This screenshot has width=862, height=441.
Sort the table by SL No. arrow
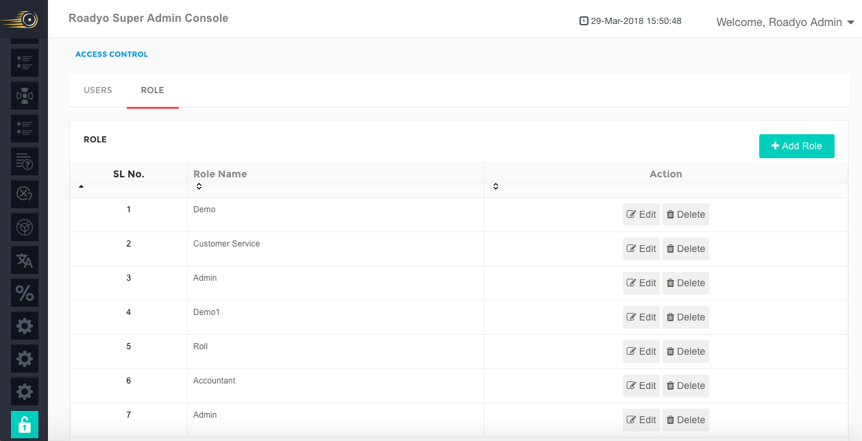(81, 186)
